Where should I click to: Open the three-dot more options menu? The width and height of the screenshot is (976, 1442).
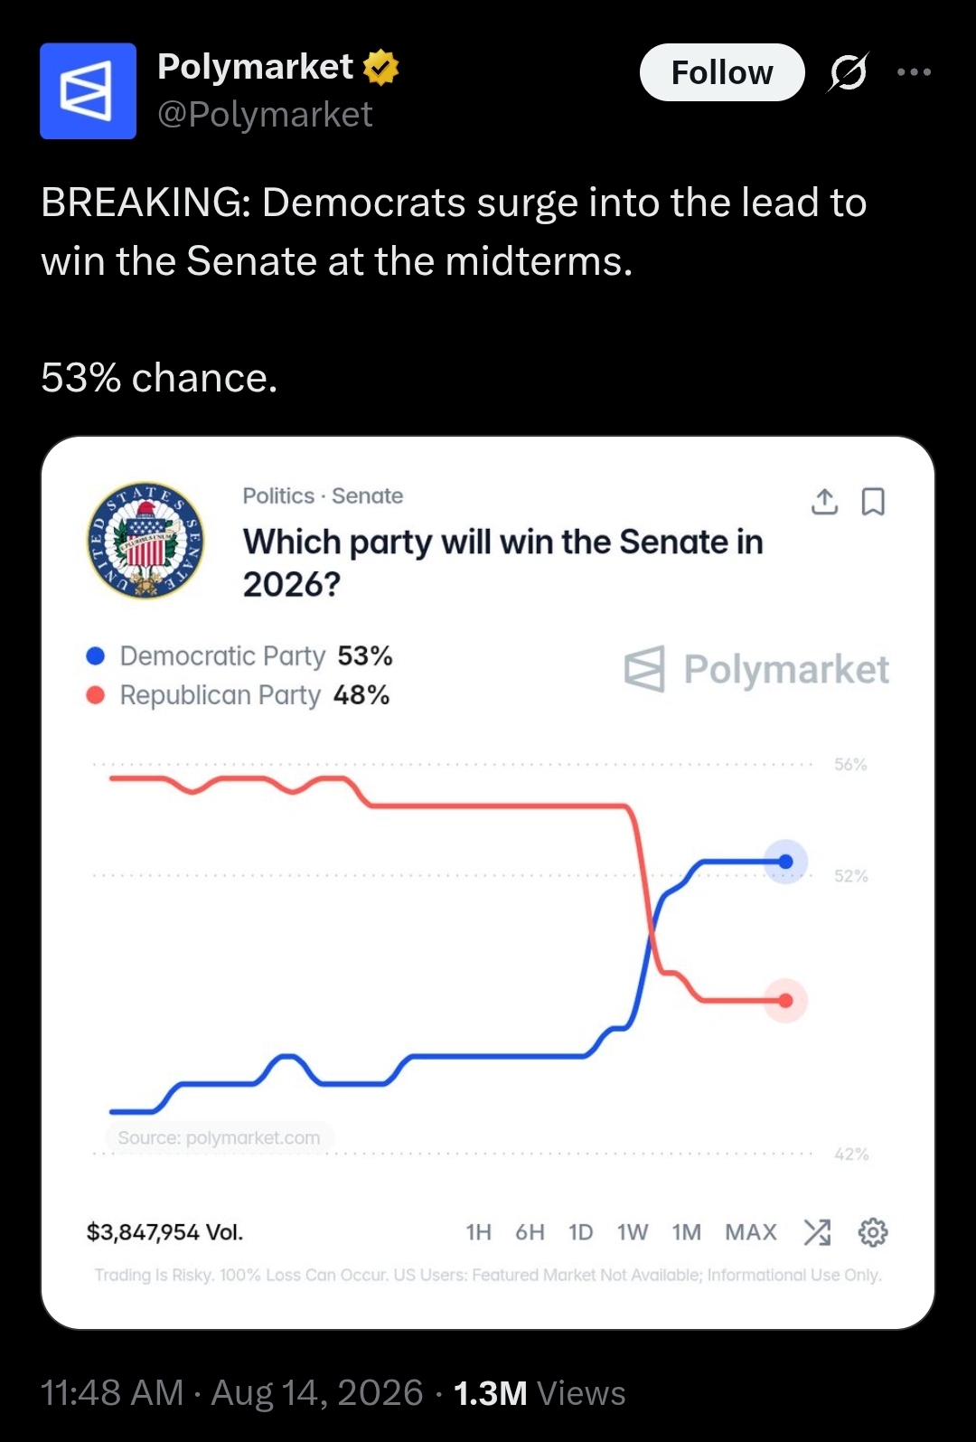pyautogui.click(x=914, y=72)
